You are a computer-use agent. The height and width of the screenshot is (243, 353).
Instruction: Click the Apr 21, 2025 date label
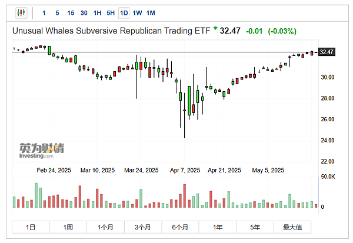click(224, 170)
